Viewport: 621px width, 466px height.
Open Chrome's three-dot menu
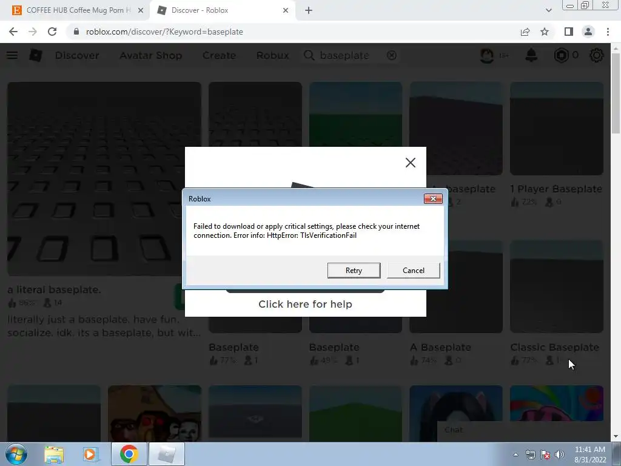(608, 32)
